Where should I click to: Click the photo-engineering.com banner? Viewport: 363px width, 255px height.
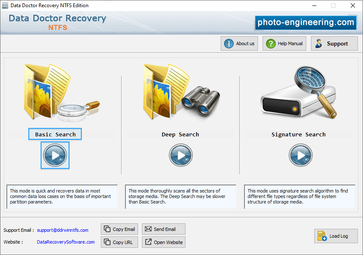click(305, 23)
